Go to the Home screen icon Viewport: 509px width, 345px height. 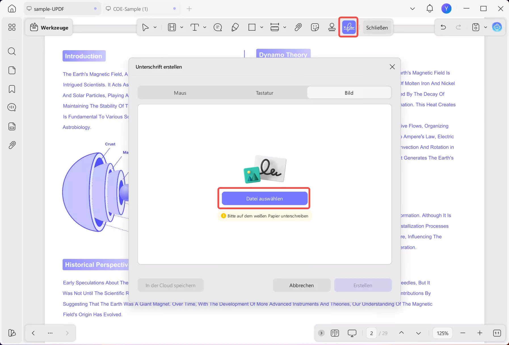click(x=12, y=9)
